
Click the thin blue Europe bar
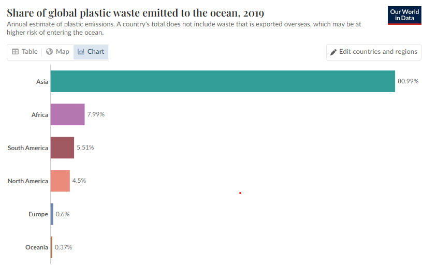pyautogui.click(x=52, y=214)
